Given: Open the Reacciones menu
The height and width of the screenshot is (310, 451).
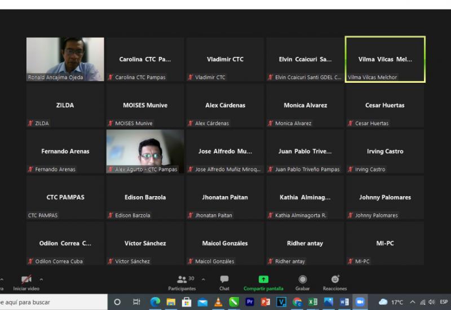Looking at the screenshot, I should pyautogui.click(x=335, y=282).
